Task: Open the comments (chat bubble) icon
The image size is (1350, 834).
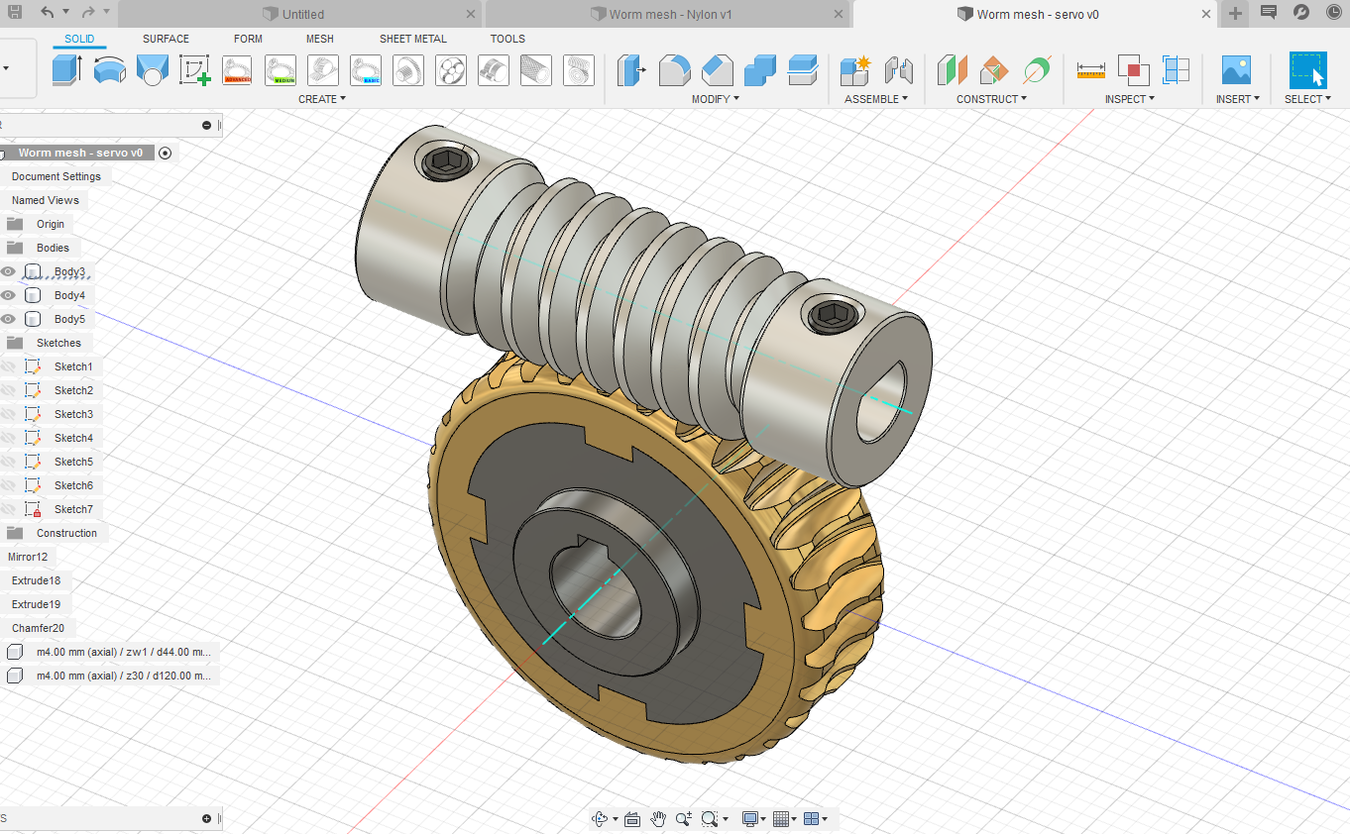Action: point(1268,13)
